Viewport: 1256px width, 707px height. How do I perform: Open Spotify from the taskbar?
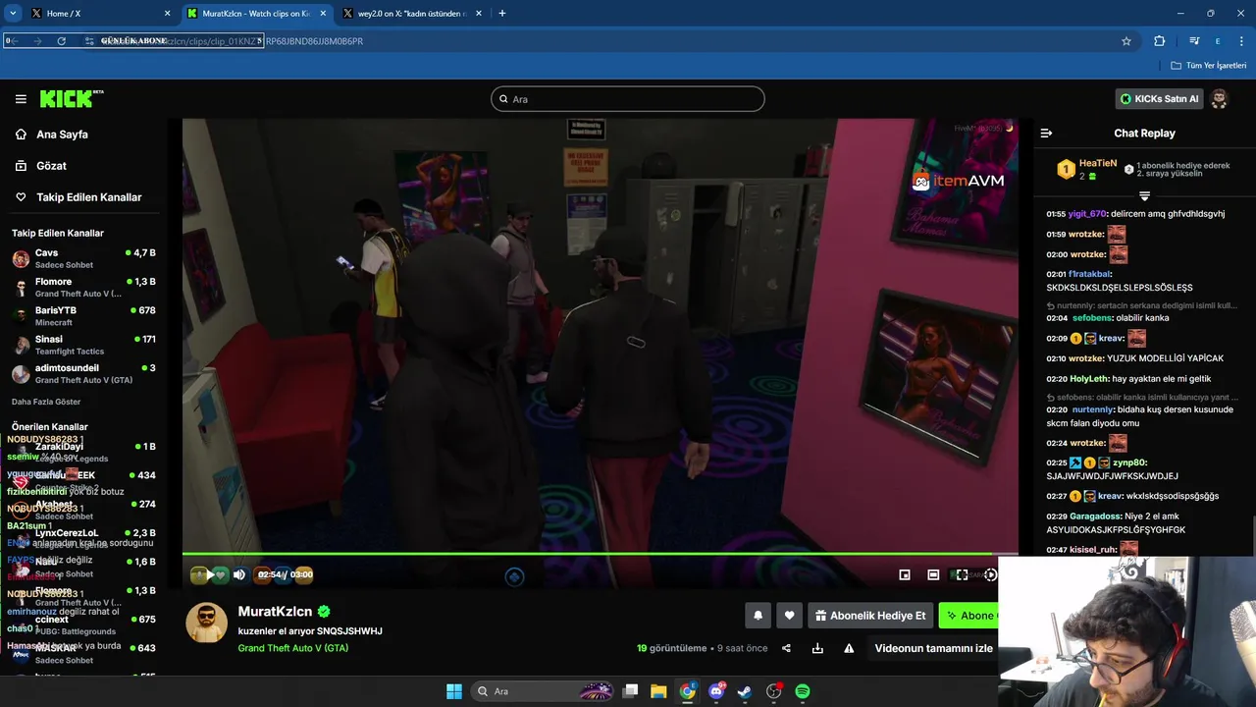tap(803, 691)
